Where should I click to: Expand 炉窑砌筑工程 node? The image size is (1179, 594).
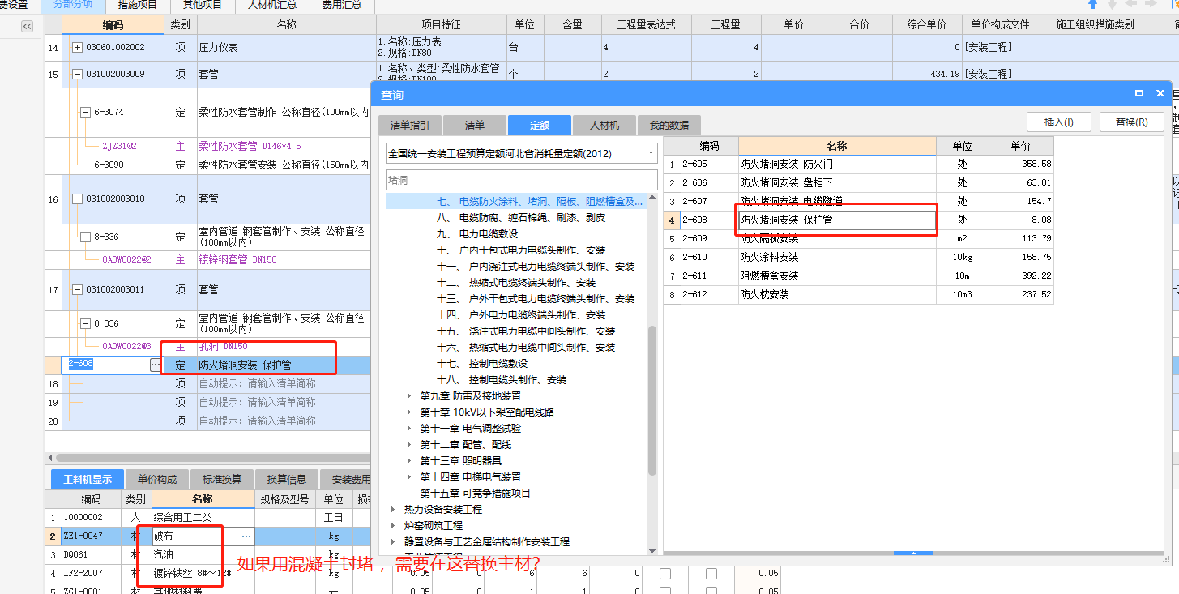click(x=394, y=526)
